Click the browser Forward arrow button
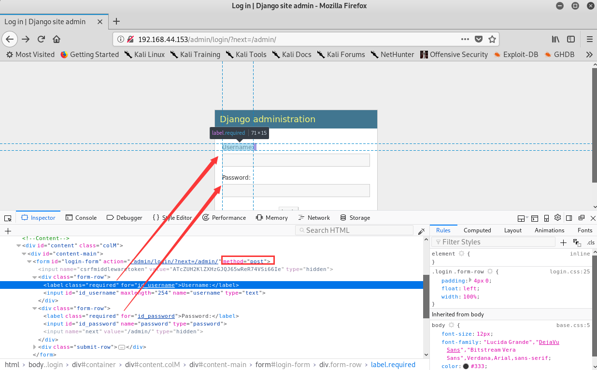Viewport: 597px width, 370px height. 26,39
